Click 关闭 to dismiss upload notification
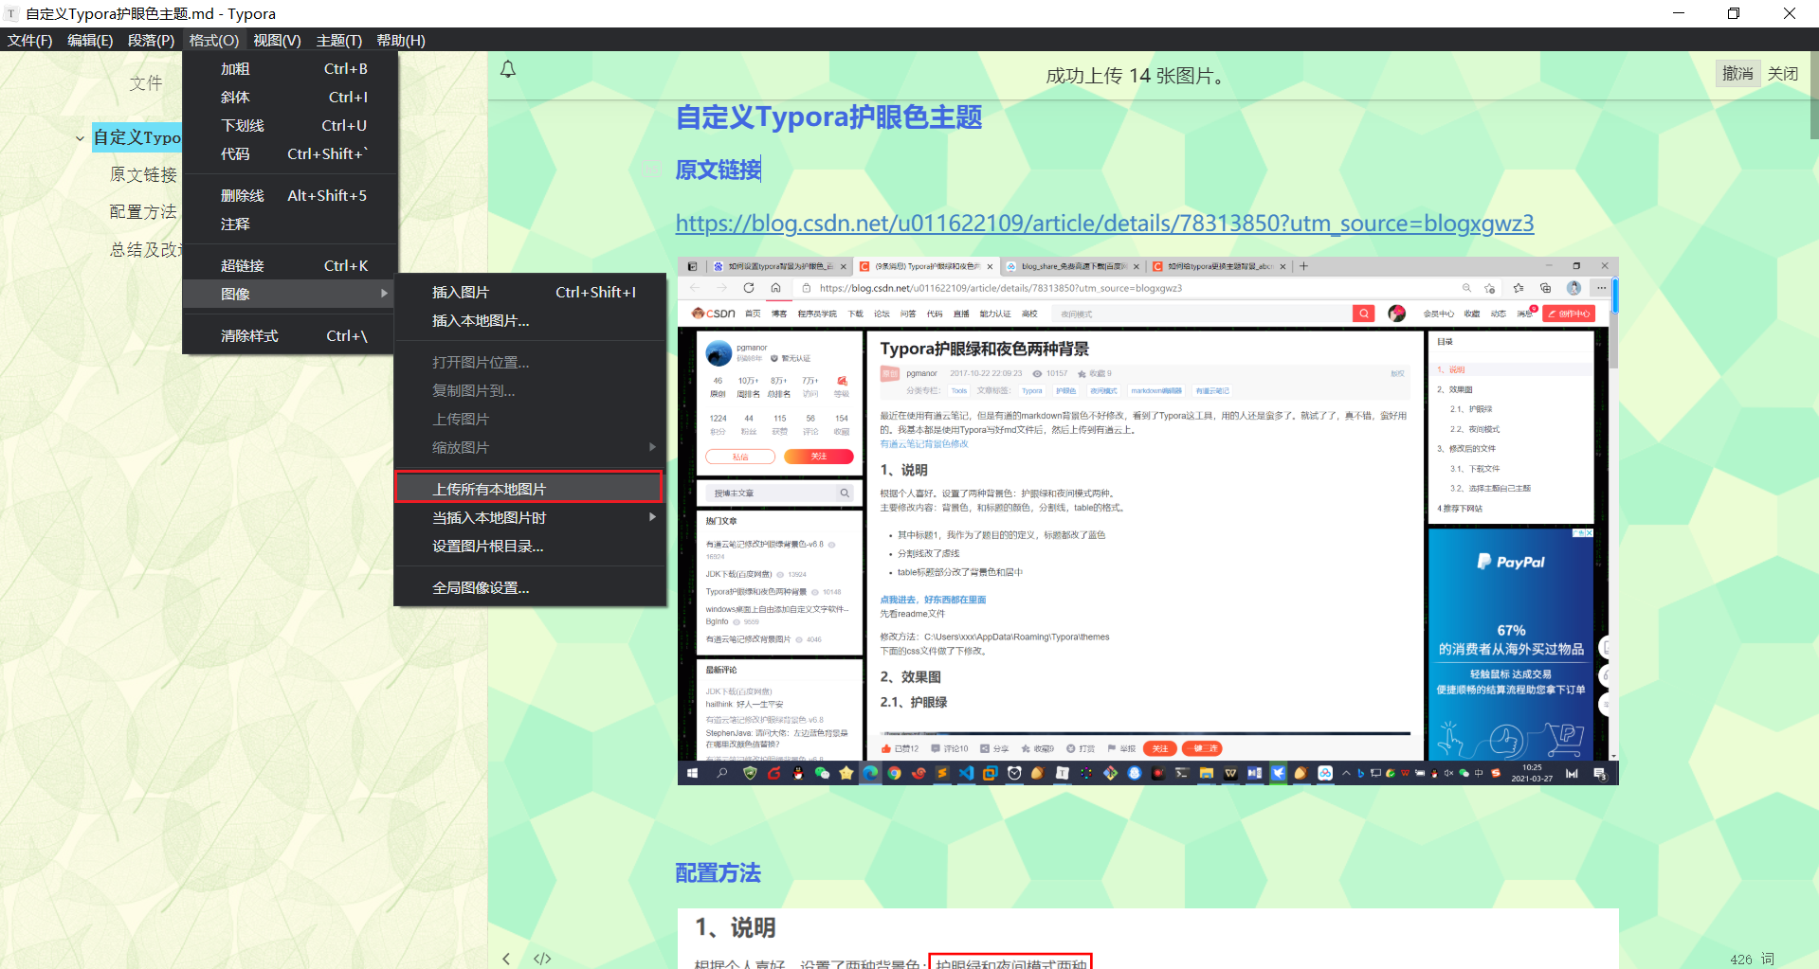The image size is (1819, 969). pyautogui.click(x=1783, y=74)
